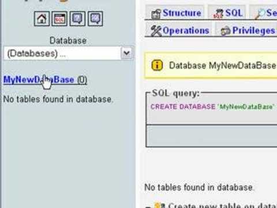
Task: Open the MyNewDataBase link in sidebar
Action: tap(45, 80)
